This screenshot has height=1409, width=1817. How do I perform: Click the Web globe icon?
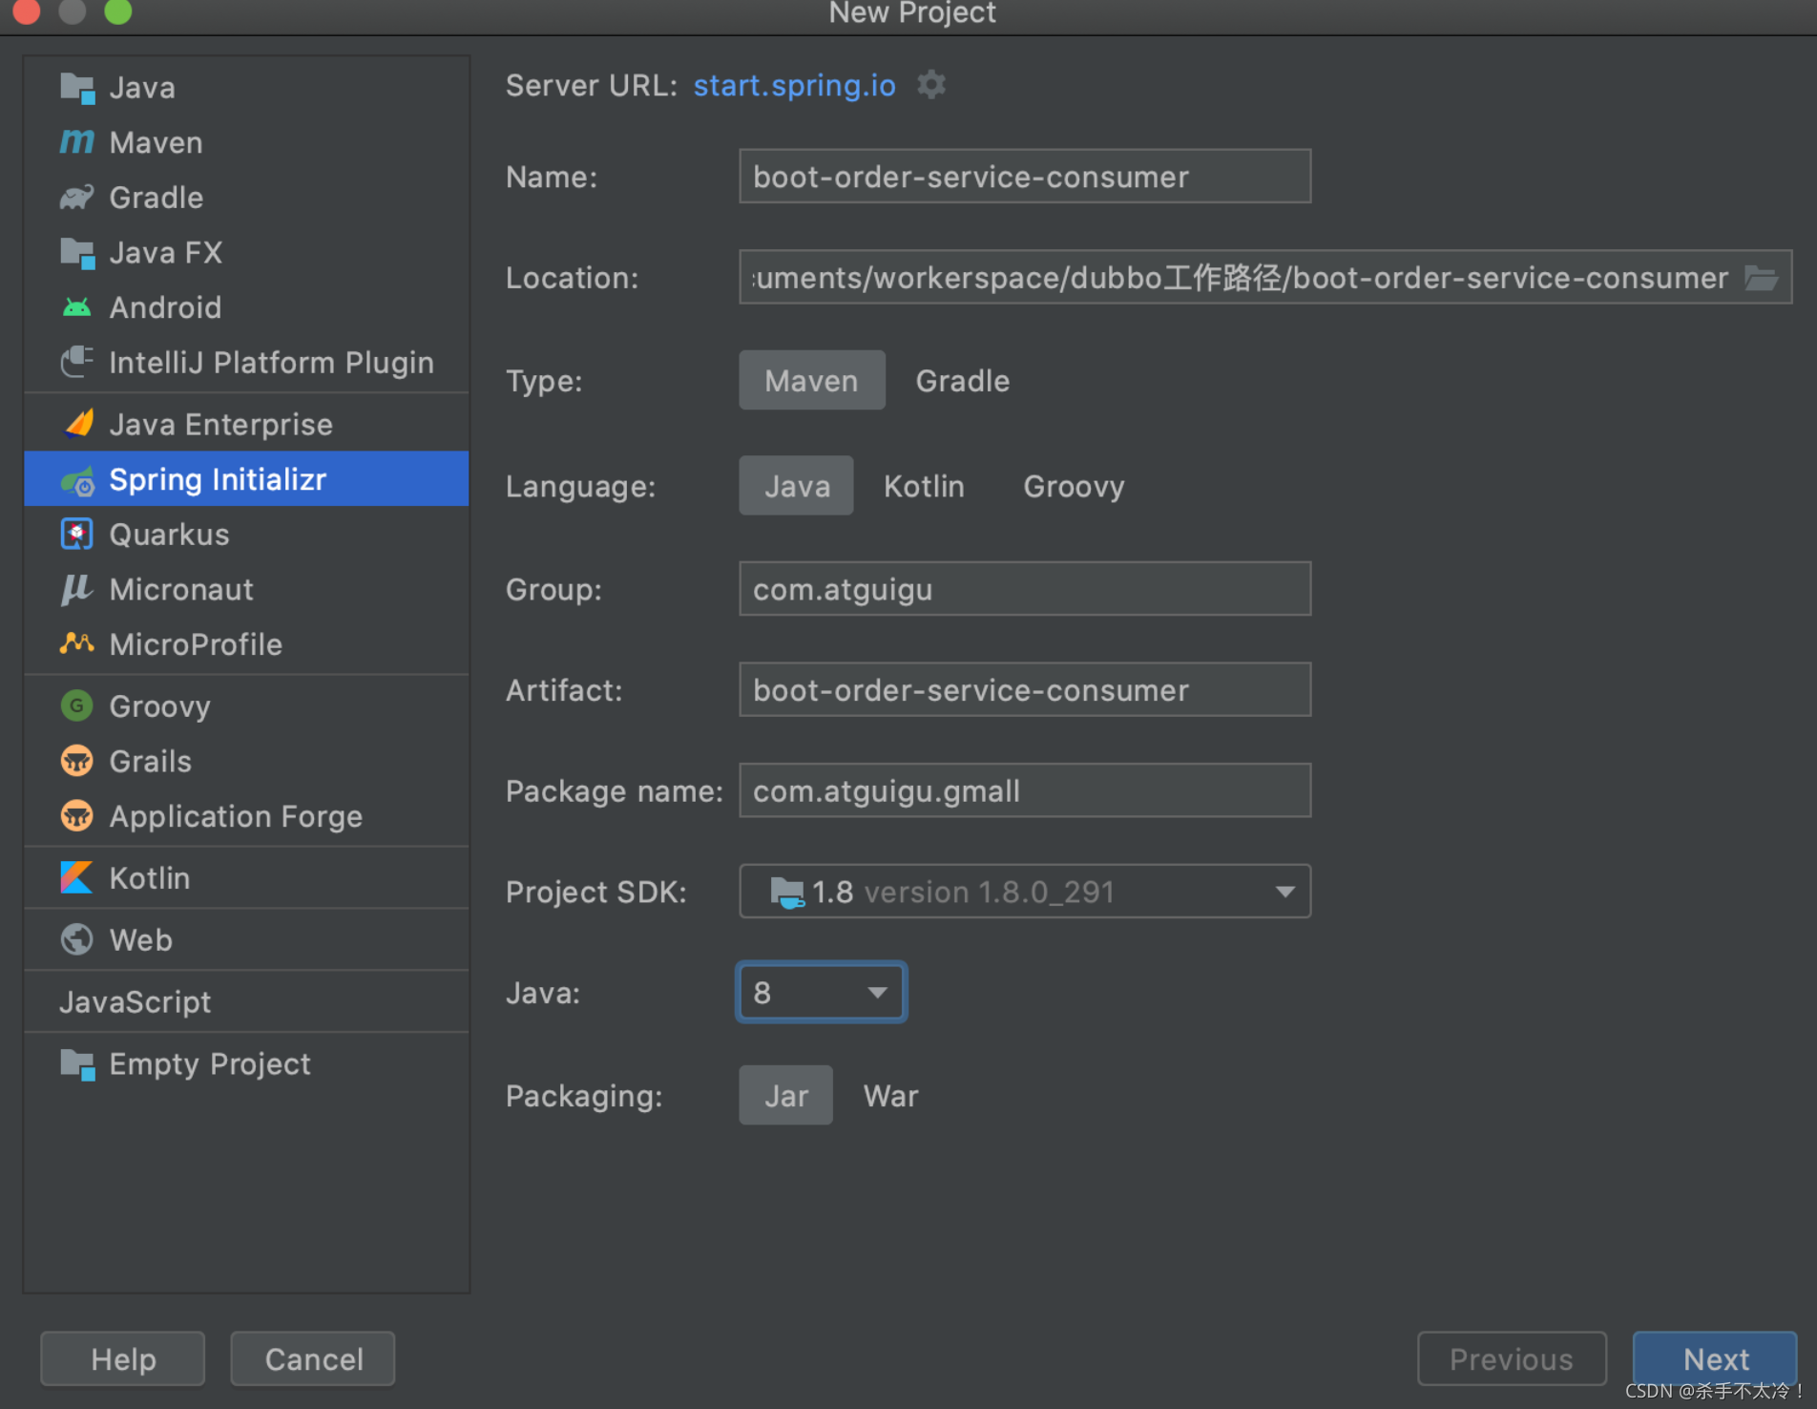[77, 939]
